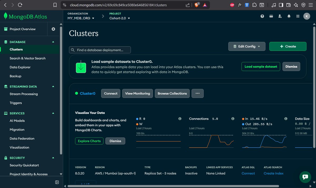Click View Monitoring button
Viewport: 316px width, 188px height.
(137, 93)
